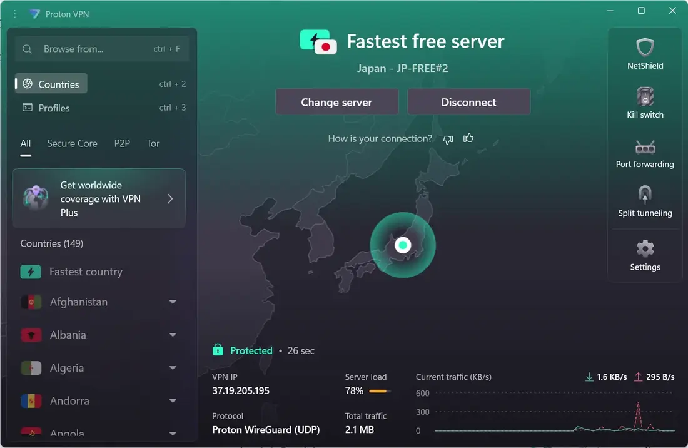Switch to the All tab
688x448 pixels.
pyautogui.click(x=26, y=143)
